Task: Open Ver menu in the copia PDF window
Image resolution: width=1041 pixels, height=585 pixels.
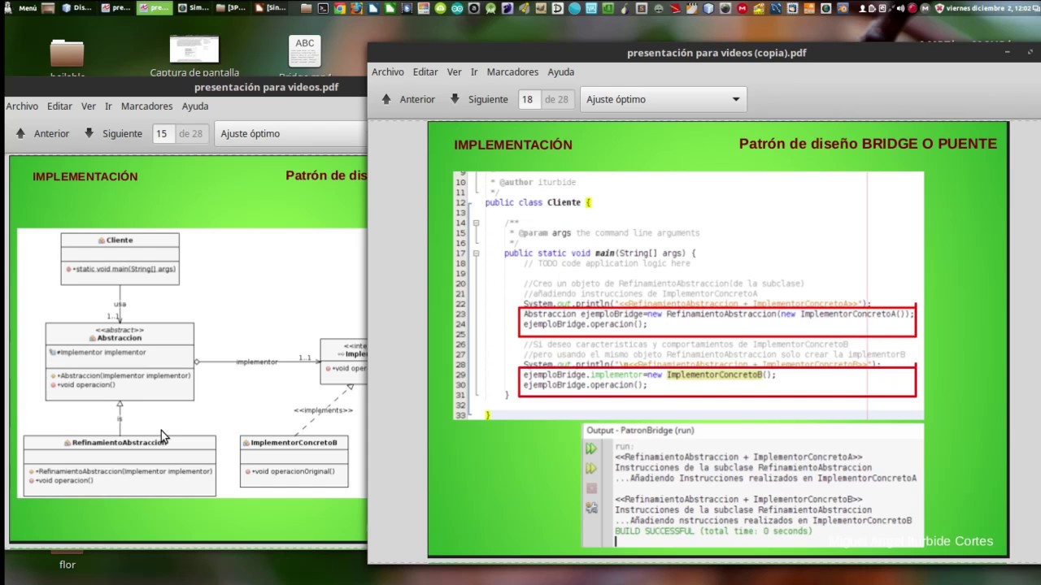Action: click(x=455, y=71)
